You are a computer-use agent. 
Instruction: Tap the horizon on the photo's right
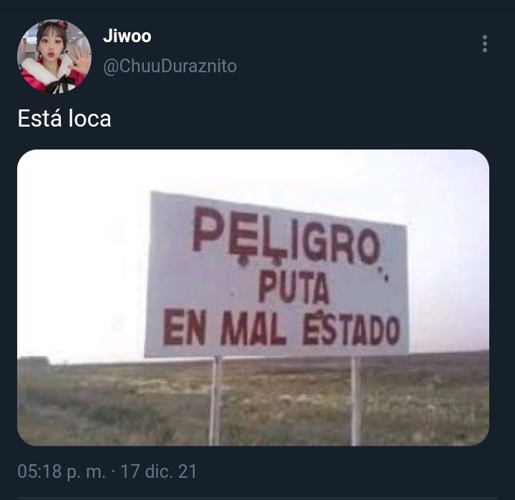tap(448, 352)
